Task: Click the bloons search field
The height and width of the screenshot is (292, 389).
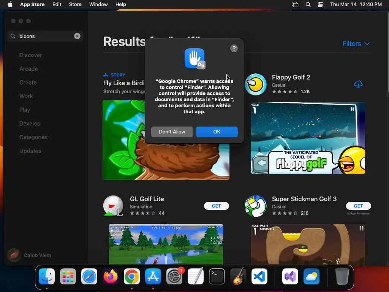Action: click(45, 36)
